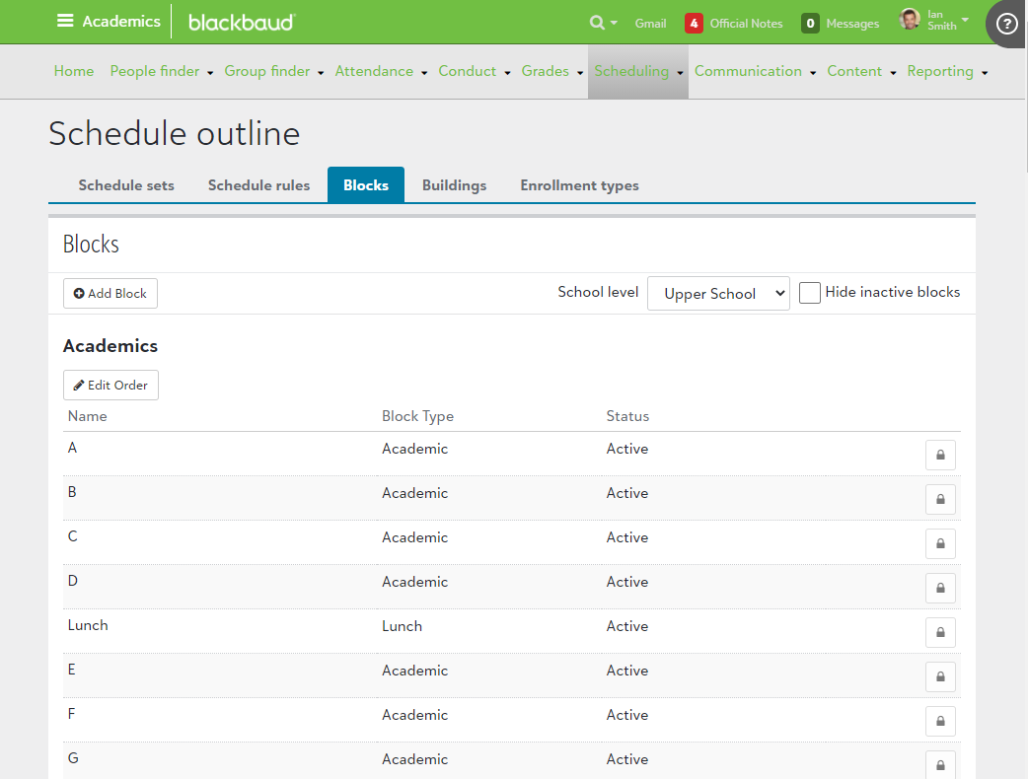Click the lock icon for block D
The height and width of the screenshot is (779, 1028).
click(940, 588)
